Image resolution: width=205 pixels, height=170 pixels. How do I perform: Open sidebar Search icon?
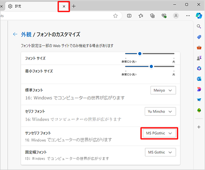tap(199, 26)
